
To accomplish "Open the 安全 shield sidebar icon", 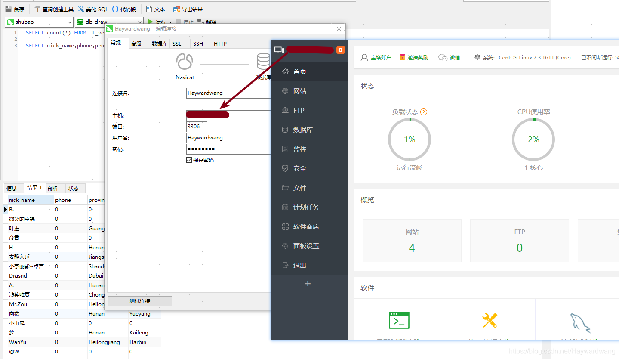I will [285, 169].
